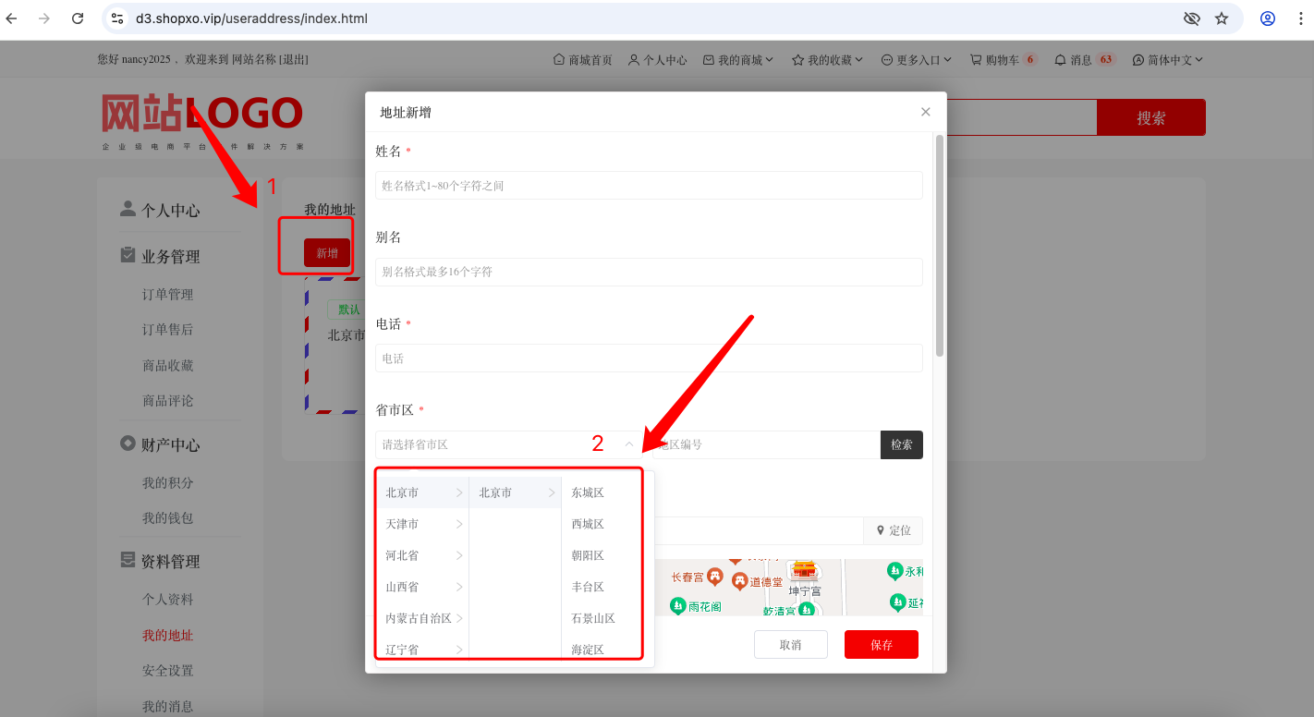Click the 别名 alias input field

click(x=649, y=272)
